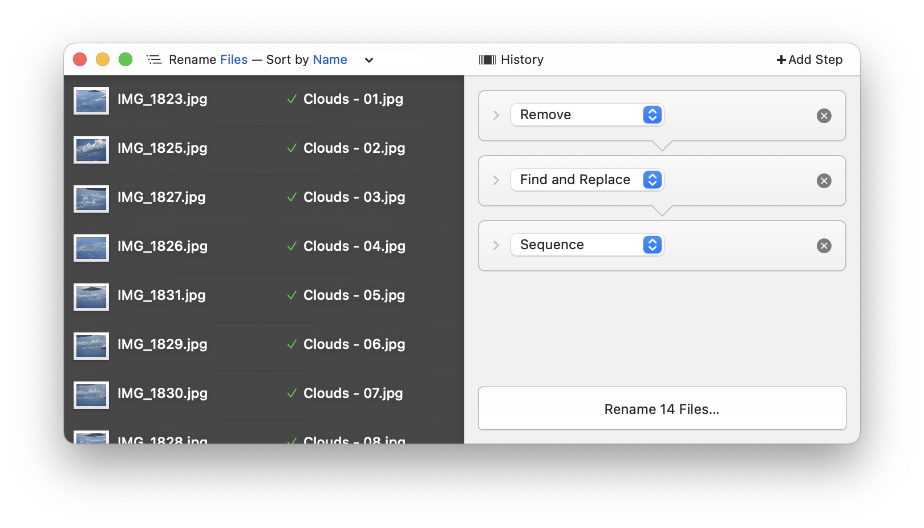924x528 pixels.
Task: Select the IMG_1829.jpg thumbnail
Action: tap(91, 346)
